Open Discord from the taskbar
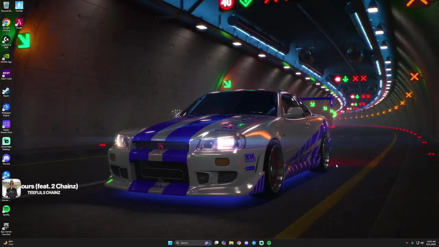 [x=246, y=243]
